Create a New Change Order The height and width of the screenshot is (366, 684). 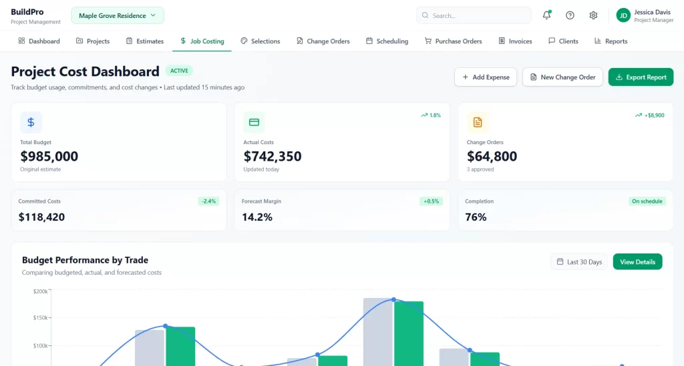point(562,77)
